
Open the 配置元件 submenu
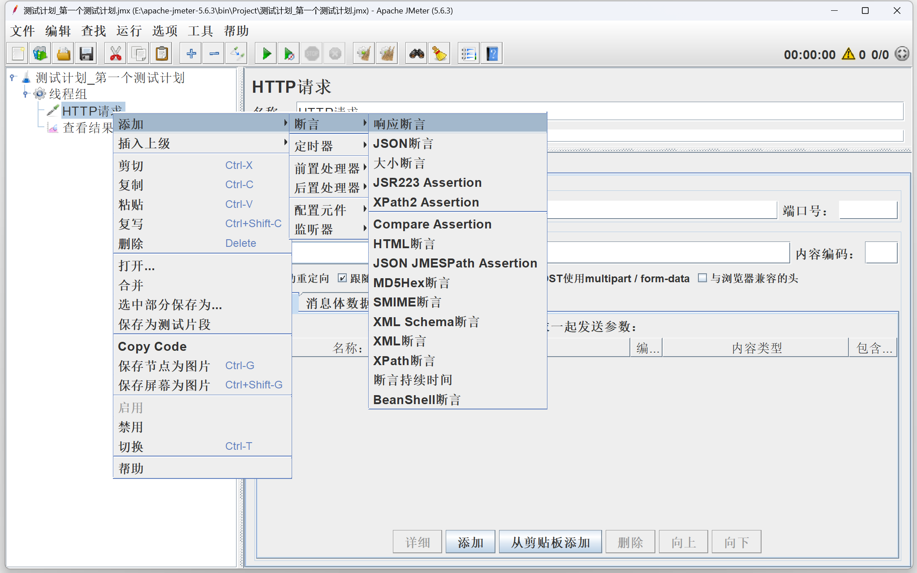(329, 210)
